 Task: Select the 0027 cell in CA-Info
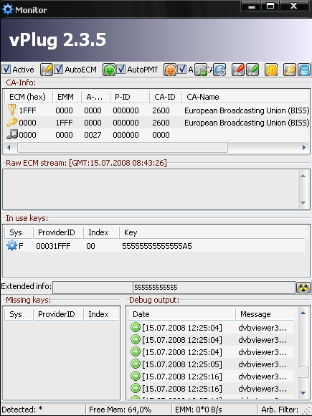pos(93,135)
